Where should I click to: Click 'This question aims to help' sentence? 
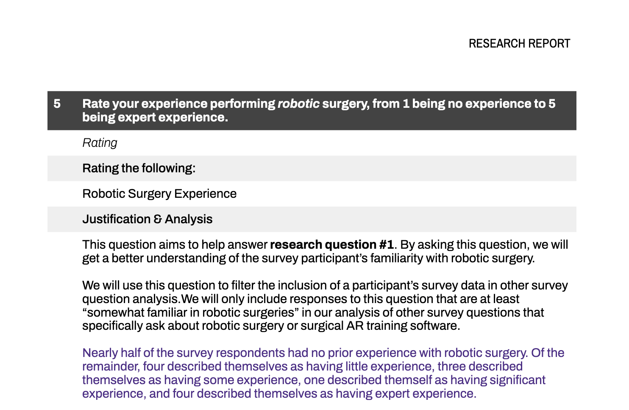pos(175,244)
